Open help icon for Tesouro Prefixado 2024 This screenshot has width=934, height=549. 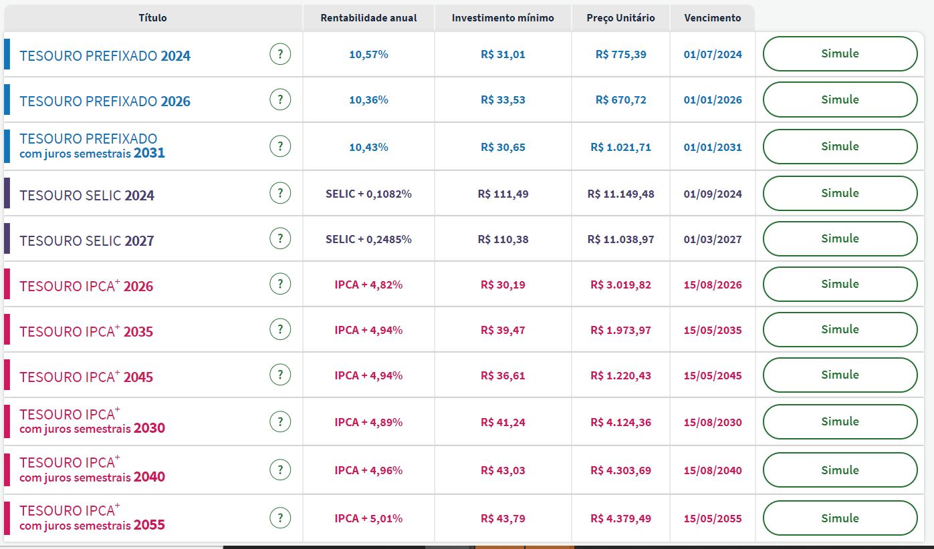click(x=280, y=54)
